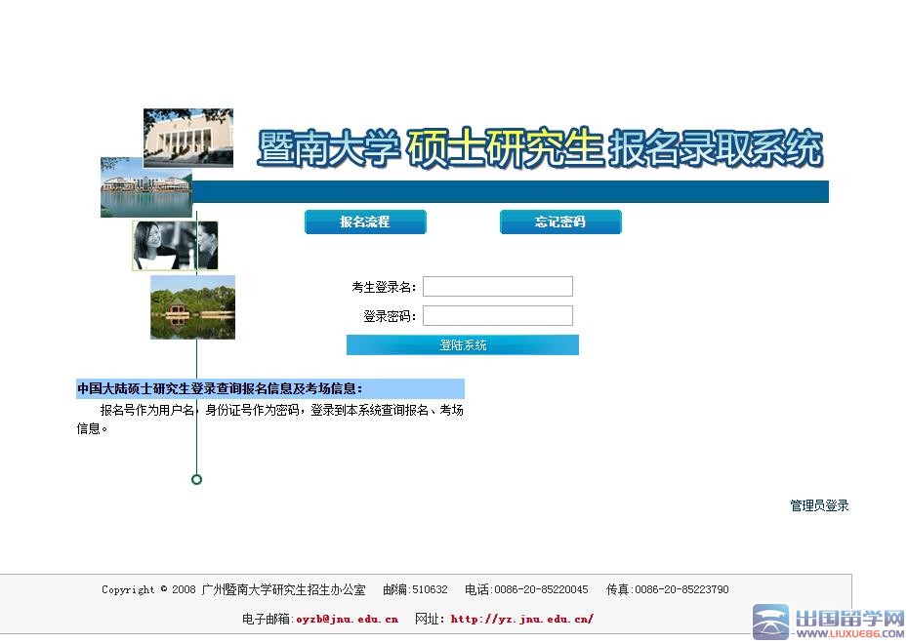The width and height of the screenshot is (908, 644).
Task: Click the 暨南大学 硕士研究生 报名录取系统 title banner
Action: 540,148
